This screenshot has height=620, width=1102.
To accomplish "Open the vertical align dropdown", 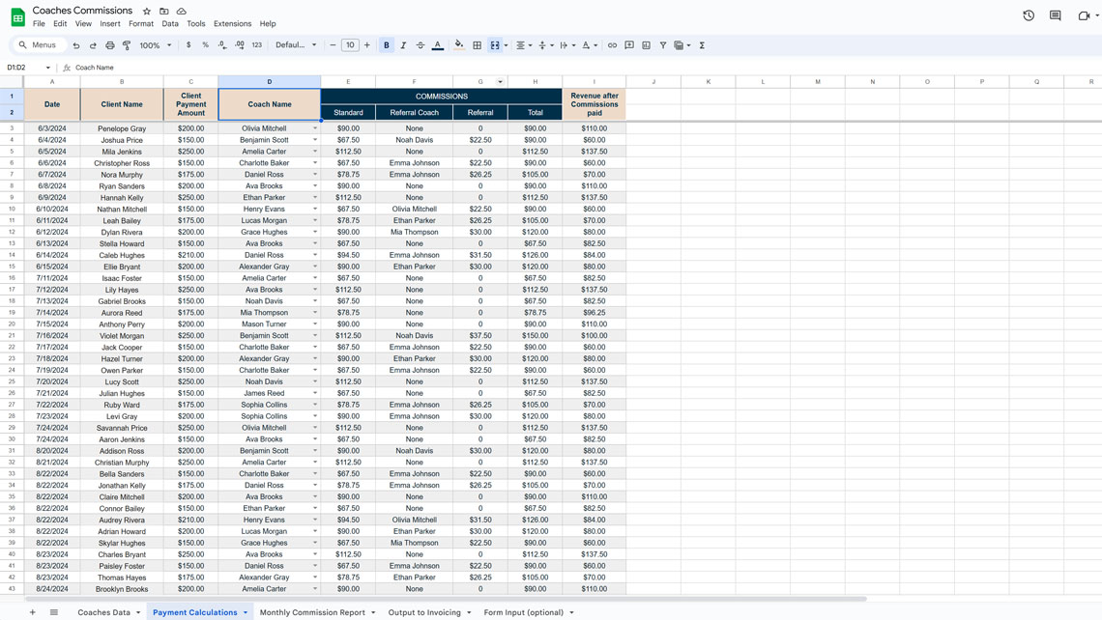I will pos(545,45).
